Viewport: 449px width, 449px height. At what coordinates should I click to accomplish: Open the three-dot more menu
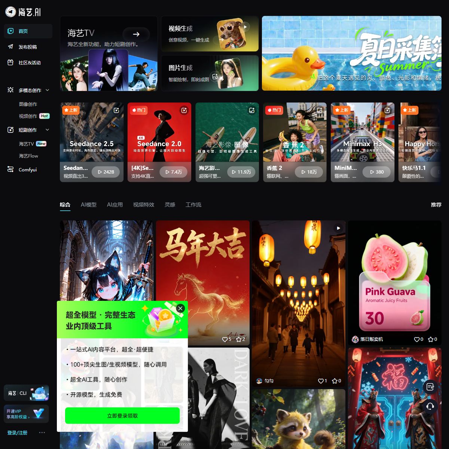tap(42, 433)
